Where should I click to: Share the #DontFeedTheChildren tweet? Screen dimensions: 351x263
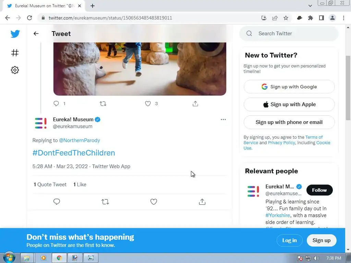pyautogui.click(x=202, y=202)
